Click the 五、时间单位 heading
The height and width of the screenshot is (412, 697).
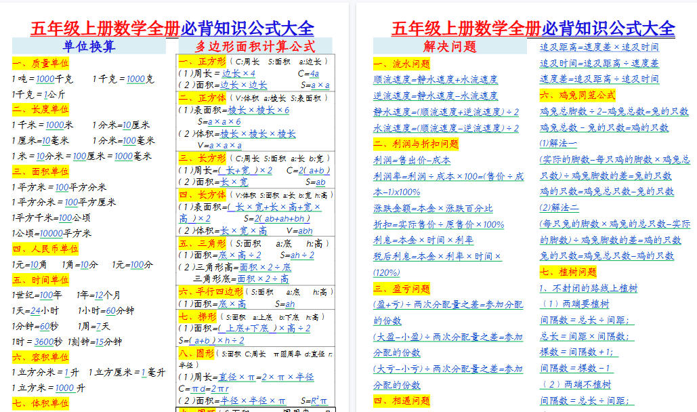pyautogui.click(x=41, y=281)
